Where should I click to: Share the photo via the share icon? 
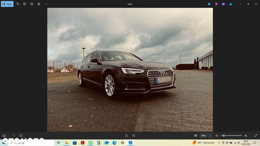pyautogui.click(x=39, y=4)
